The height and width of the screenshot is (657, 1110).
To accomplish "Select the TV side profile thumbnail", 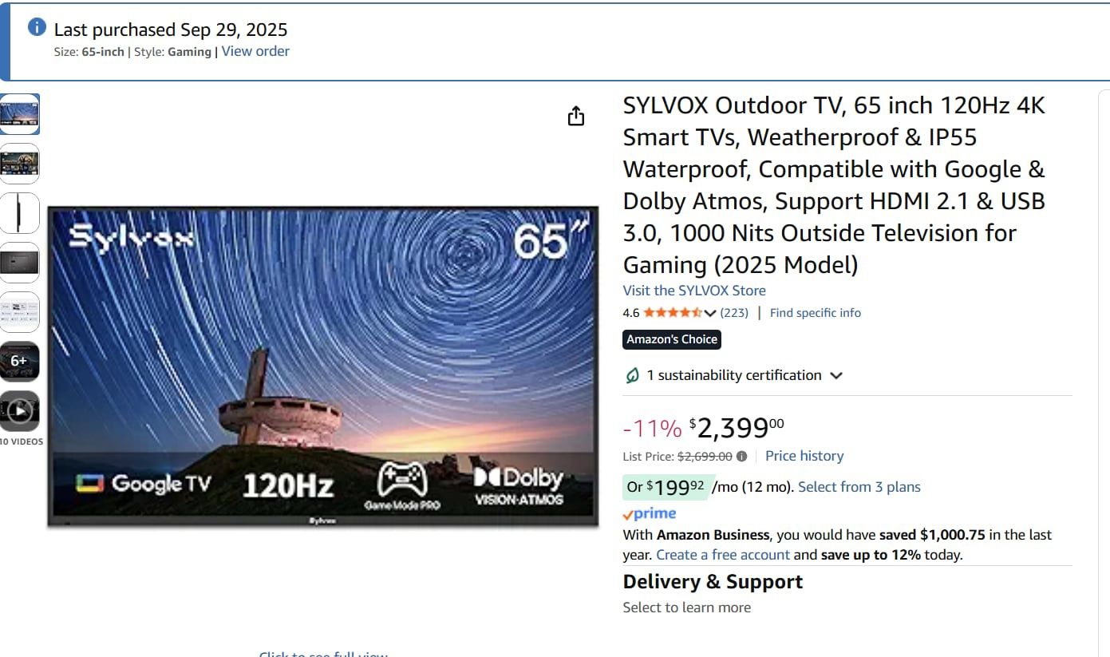I will [x=20, y=213].
